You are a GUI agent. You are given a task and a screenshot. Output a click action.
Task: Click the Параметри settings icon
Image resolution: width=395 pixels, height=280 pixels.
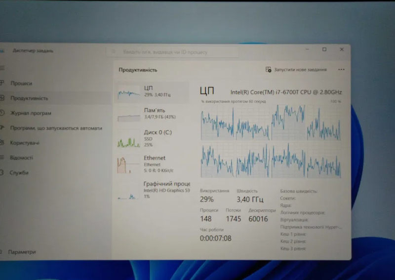[x=2, y=252]
